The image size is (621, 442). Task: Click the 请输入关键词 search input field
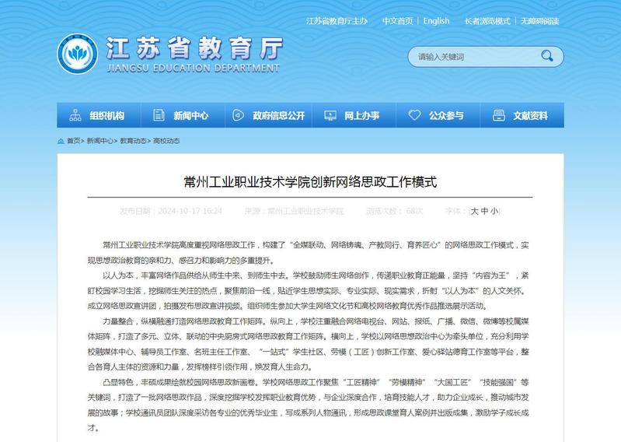click(474, 56)
